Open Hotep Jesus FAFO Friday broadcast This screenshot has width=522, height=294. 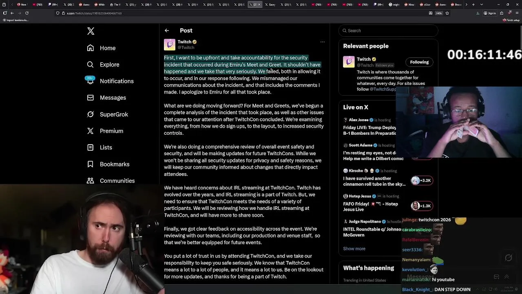coord(370,203)
